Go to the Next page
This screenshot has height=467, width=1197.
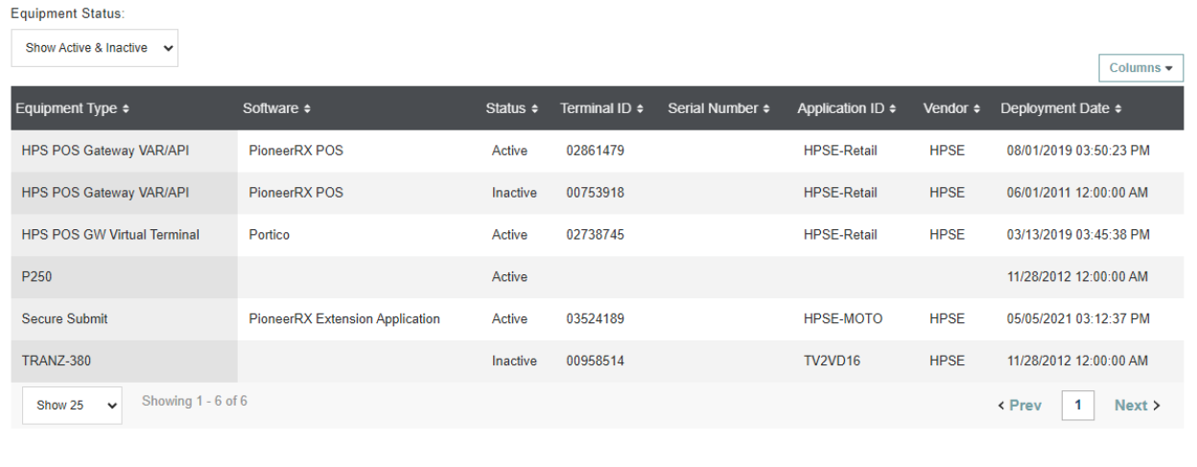(x=1137, y=406)
